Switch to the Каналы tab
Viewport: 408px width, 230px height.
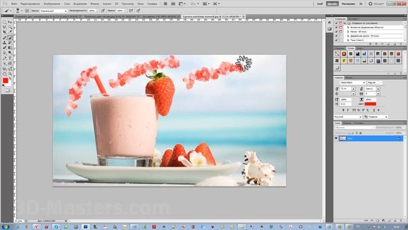tap(347, 123)
